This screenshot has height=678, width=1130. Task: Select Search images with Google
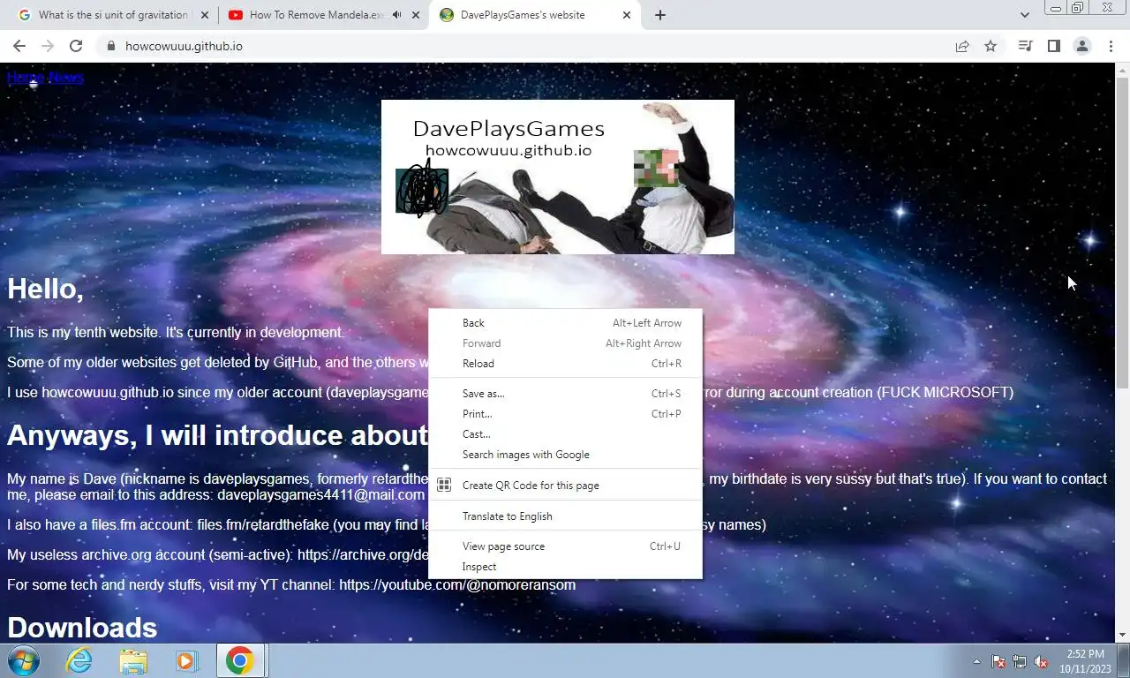[565, 455]
